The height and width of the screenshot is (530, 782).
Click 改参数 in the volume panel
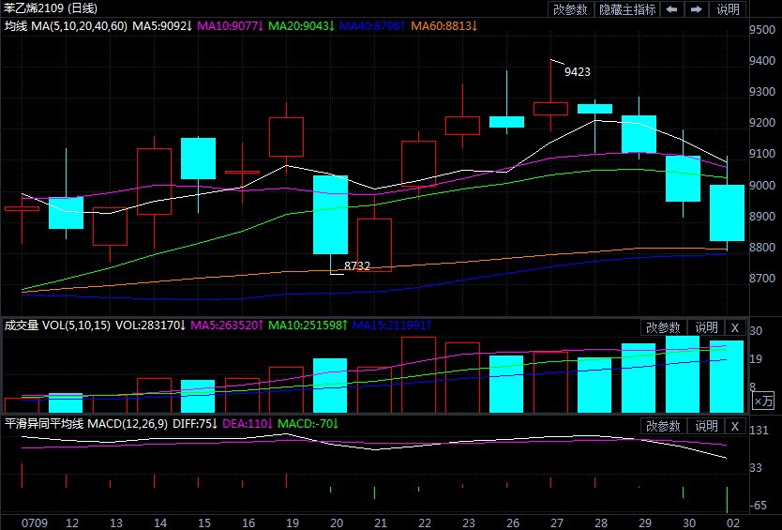[665, 327]
